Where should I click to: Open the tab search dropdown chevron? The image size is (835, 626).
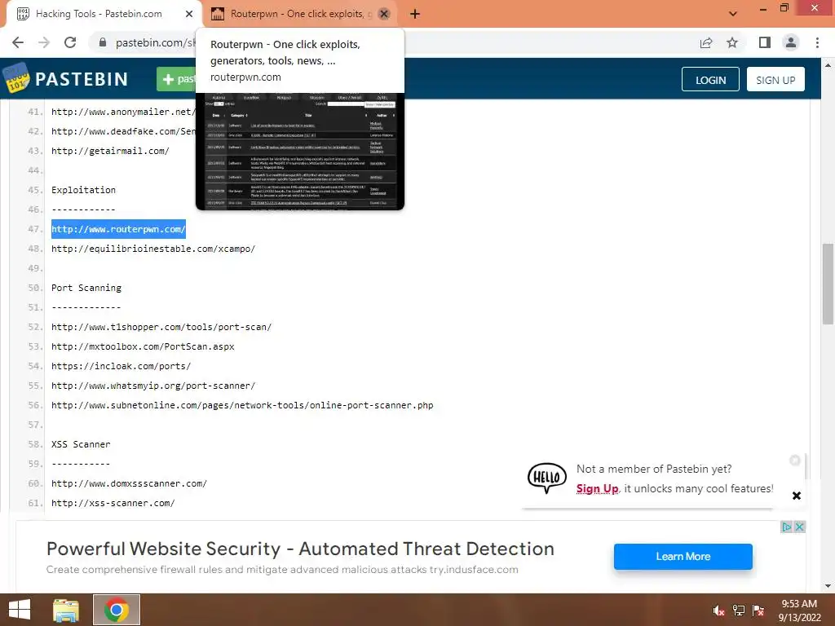733,14
